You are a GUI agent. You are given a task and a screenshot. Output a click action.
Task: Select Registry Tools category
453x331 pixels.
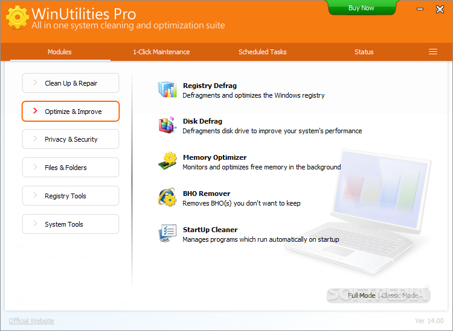71,196
